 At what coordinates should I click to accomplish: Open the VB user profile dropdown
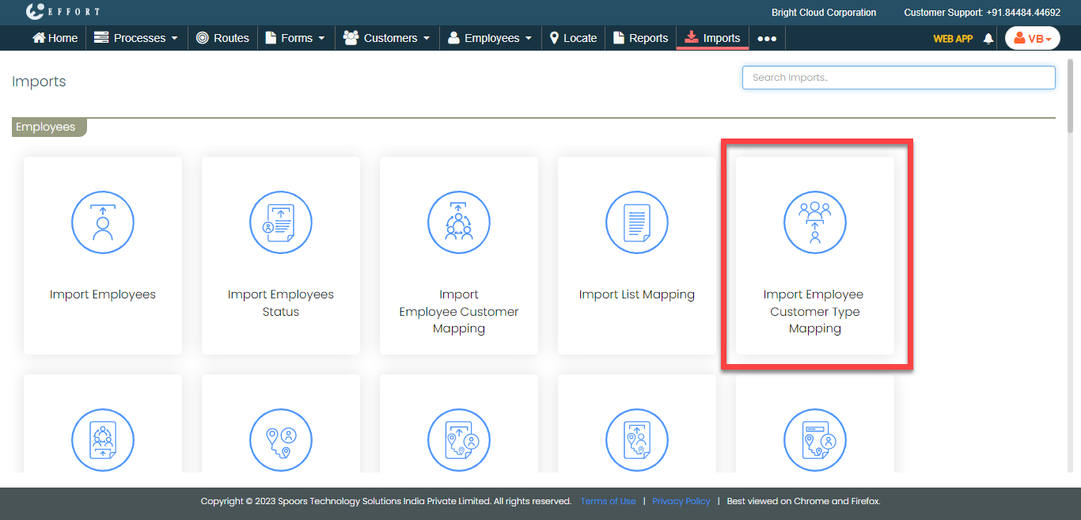(1032, 38)
